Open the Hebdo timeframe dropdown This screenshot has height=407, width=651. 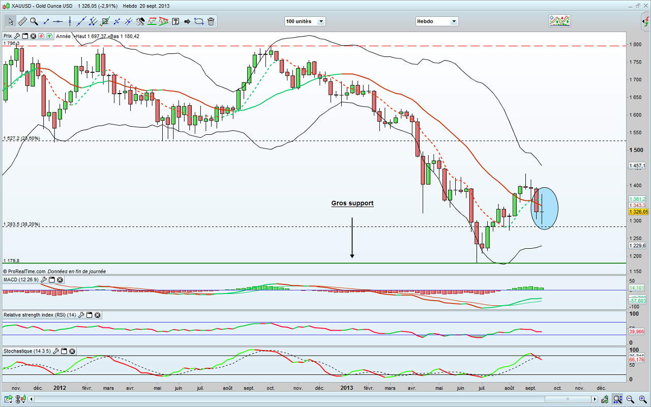coord(437,21)
